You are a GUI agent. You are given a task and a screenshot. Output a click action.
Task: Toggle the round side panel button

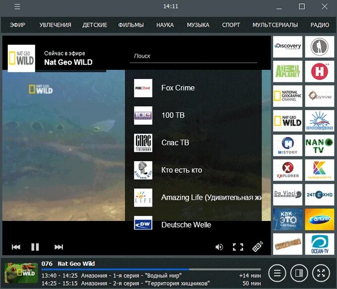pos(299,273)
